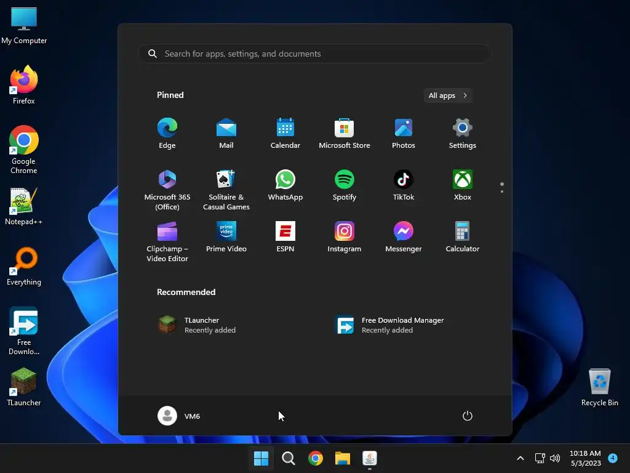Launch Prime Video

click(x=226, y=237)
